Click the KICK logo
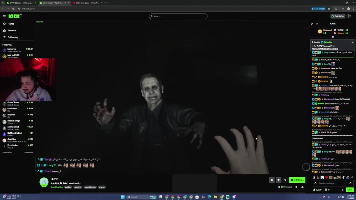Screen dimensions: 356x200 click(x=15, y=16)
